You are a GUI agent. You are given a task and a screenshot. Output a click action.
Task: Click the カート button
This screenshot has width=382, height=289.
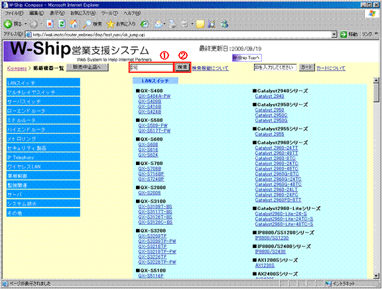pos(306,68)
